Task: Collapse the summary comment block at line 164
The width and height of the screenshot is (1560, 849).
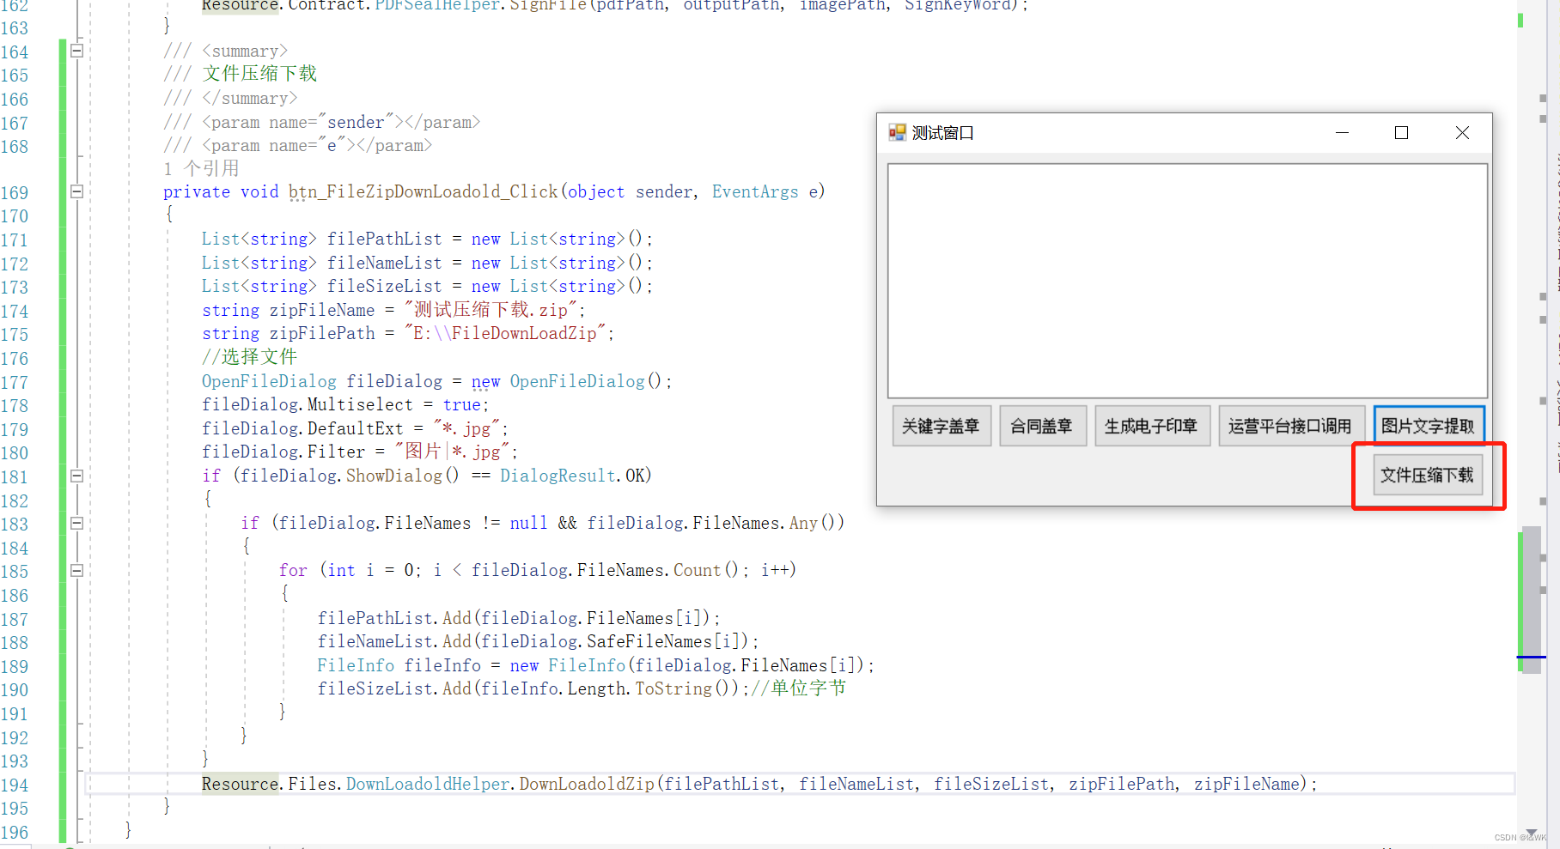Action: coord(76,52)
